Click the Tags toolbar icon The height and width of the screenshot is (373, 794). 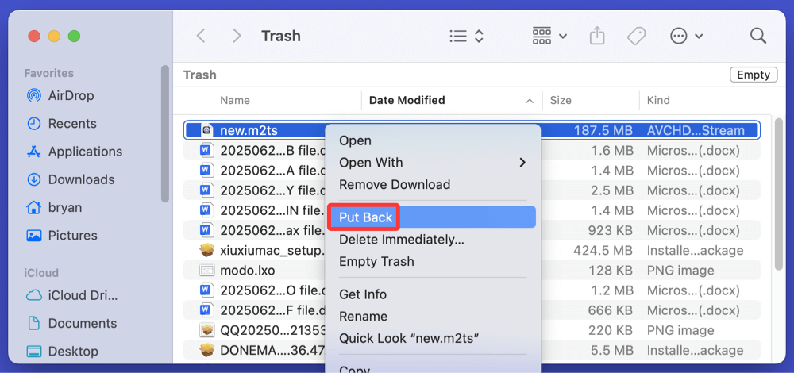(636, 36)
